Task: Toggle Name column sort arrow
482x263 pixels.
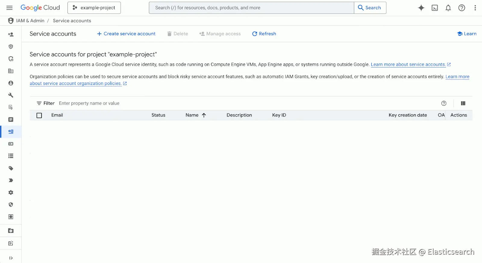Action: [204, 115]
